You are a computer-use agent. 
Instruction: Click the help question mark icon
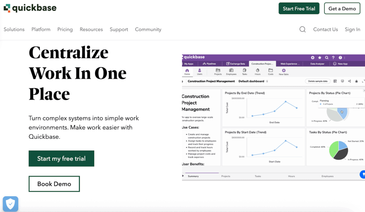tap(333, 58)
